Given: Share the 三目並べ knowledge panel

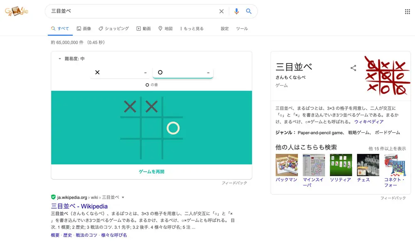Looking at the screenshot, I should (x=353, y=68).
